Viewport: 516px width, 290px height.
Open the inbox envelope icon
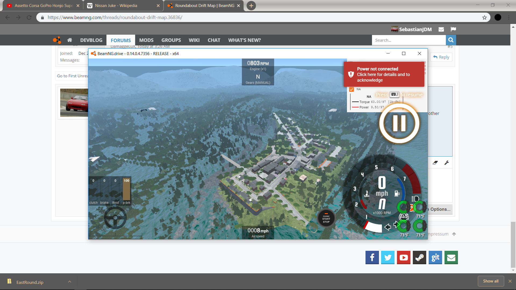click(441, 29)
